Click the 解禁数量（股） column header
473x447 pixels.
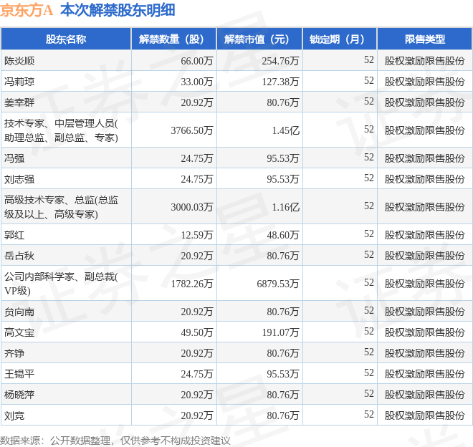click(x=173, y=39)
